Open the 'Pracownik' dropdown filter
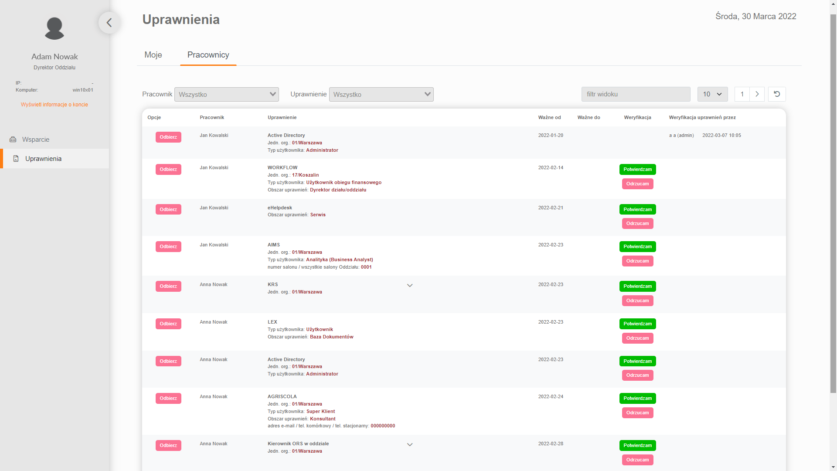The image size is (837, 471). click(226, 94)
